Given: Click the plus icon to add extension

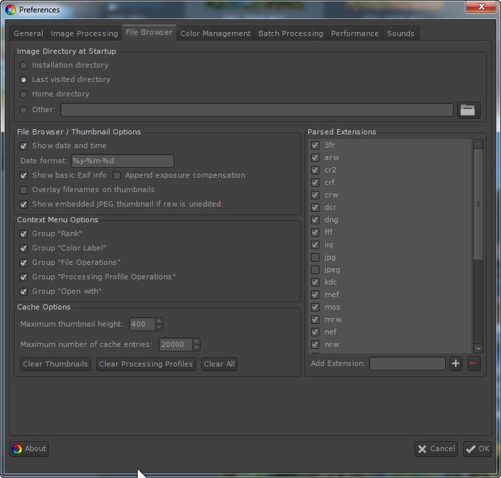Looking at the screenshot, I should pyautogui.click(x=456, y=363).
